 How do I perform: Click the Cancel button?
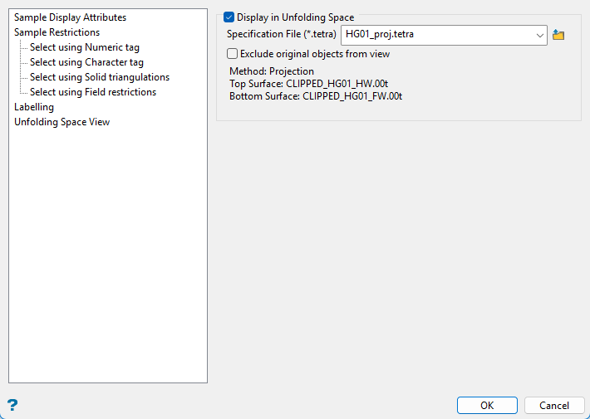(554, 406)
